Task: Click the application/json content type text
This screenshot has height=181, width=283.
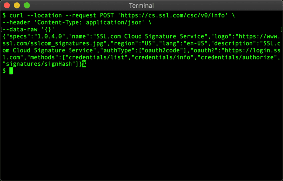Action: pos(114,22)
